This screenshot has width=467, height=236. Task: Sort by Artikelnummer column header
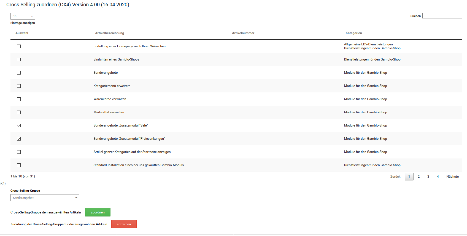pos(243,33)
